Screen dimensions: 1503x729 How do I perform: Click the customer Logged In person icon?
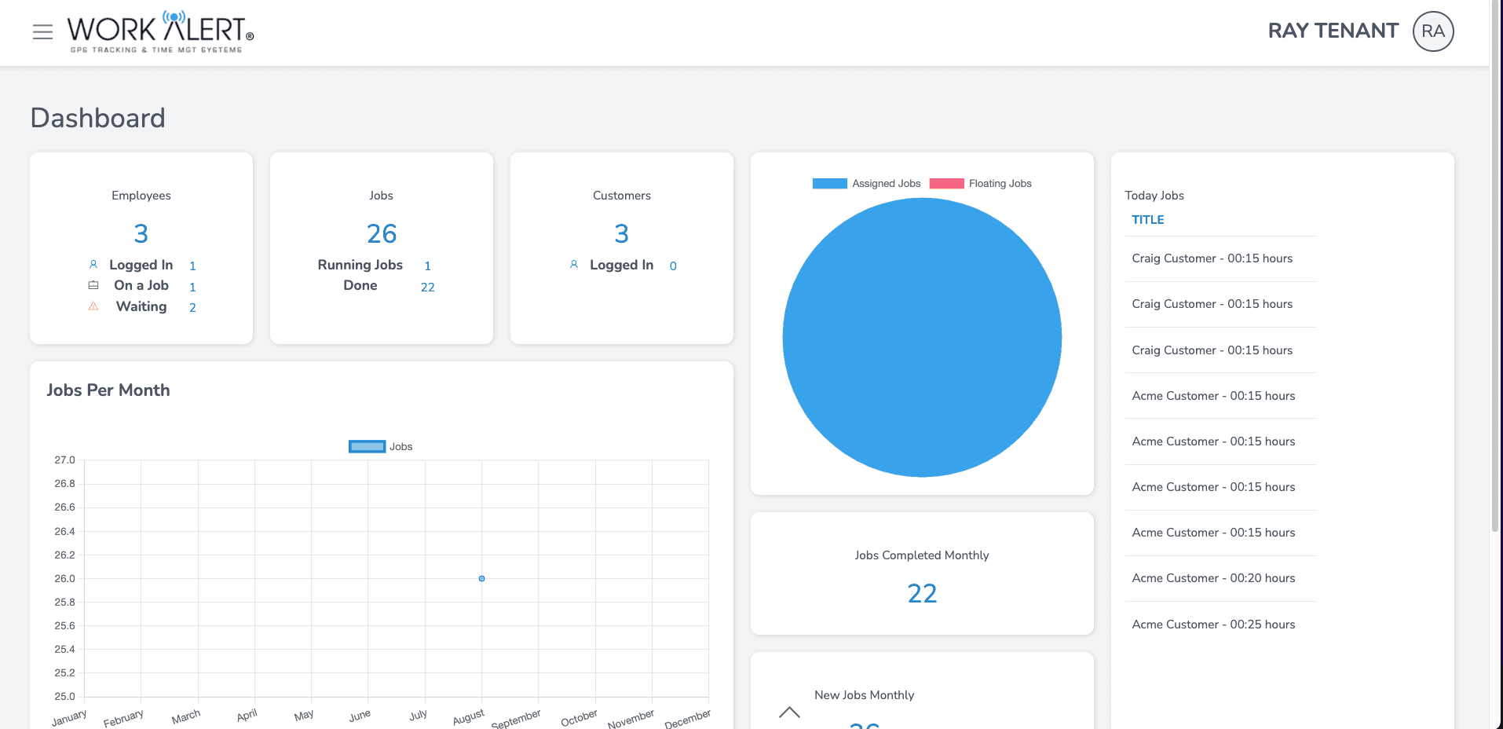tap(574, 265)
